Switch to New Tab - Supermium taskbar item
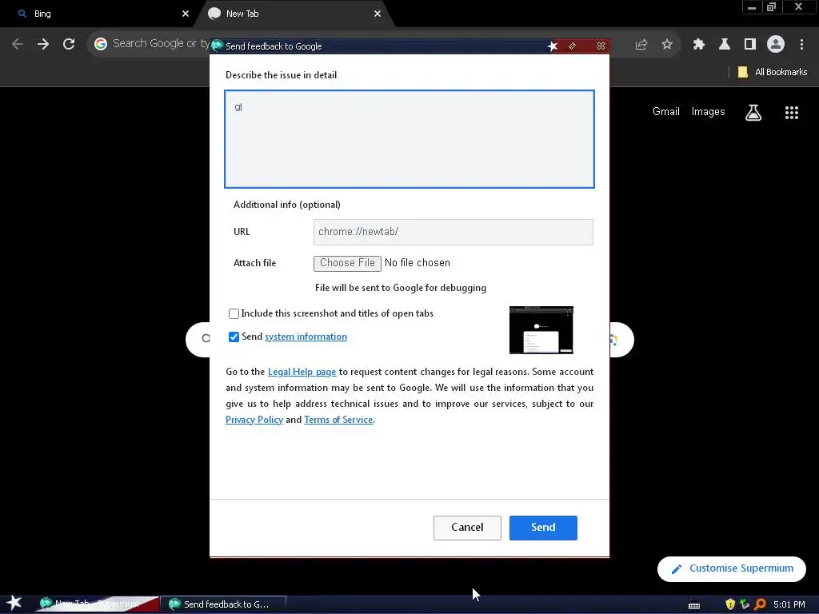 click(97, 604)
